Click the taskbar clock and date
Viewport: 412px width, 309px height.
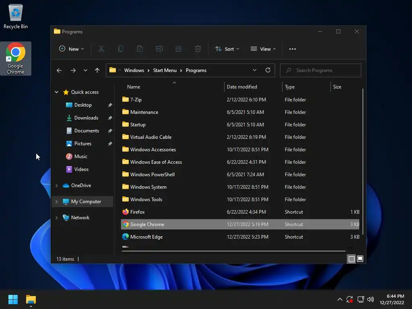point(392,299)
